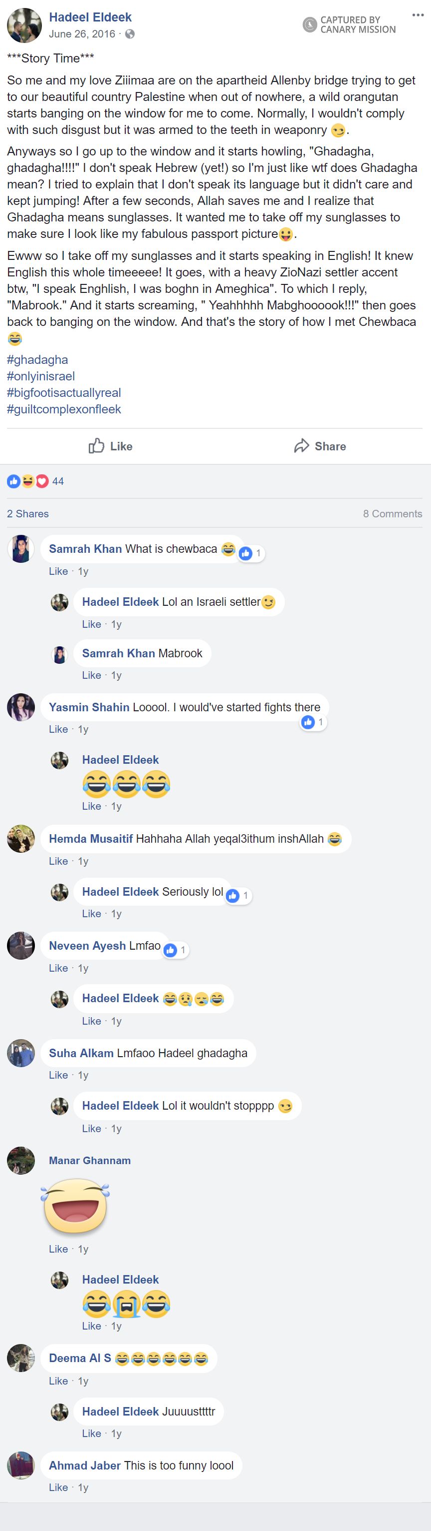Screen dimensions: 431x1531
Task: Like Ahmad Jaber's comment
Action: (58, 1487)
